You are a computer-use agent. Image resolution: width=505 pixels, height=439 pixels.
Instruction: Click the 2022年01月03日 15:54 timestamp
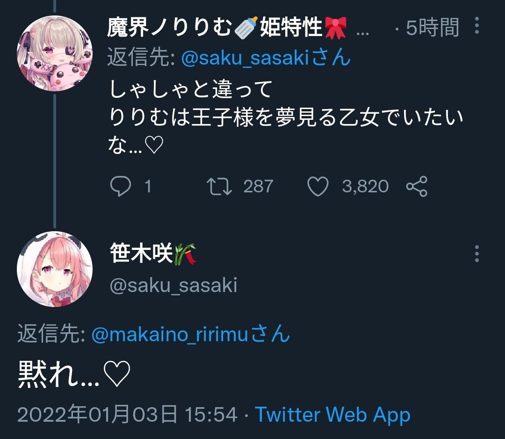point(127,415)
